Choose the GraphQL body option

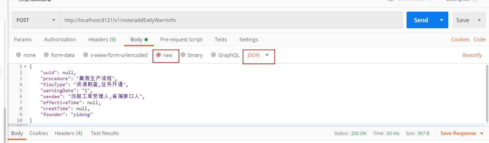pos(214,55)
